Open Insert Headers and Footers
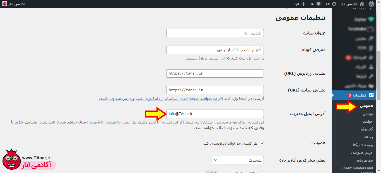This screenshot has width=381, height=173. (x=357, y=168)
